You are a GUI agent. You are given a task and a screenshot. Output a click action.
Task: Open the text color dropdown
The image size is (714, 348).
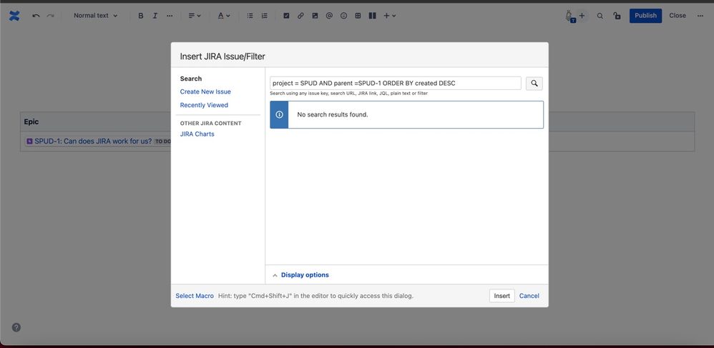(224, 16)
